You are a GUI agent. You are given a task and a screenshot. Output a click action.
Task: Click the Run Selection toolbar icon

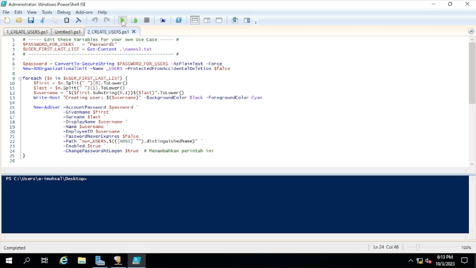tap(134, 20)
